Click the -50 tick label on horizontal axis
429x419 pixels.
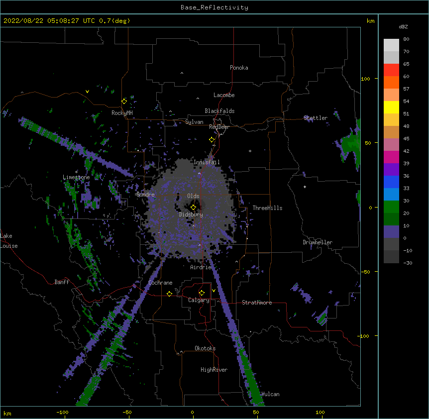[127, 413]
